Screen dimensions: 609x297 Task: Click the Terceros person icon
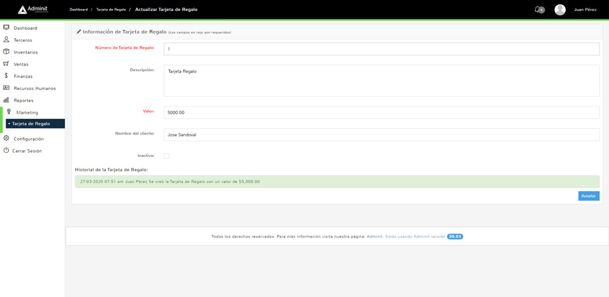[6, 40]
